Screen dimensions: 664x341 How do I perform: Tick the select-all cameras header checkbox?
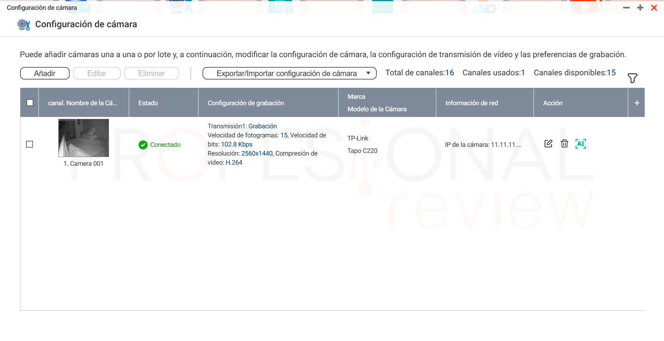(30, 103)
